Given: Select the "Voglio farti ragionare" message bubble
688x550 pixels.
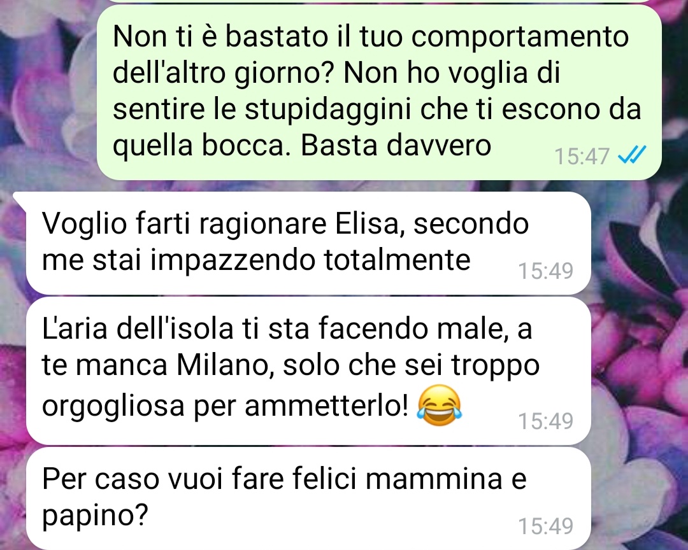Looking at the screenshot, I should (x=308, y=243).
